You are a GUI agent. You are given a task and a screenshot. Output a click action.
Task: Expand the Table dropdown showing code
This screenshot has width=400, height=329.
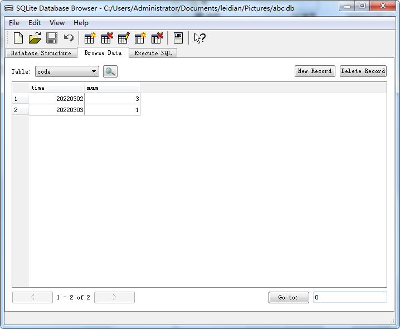pyautogui.click(x=67, y=71)
